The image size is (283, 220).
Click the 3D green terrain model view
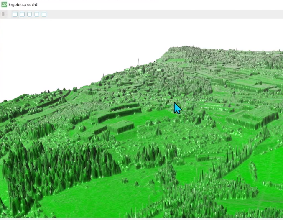pos(141,118)
